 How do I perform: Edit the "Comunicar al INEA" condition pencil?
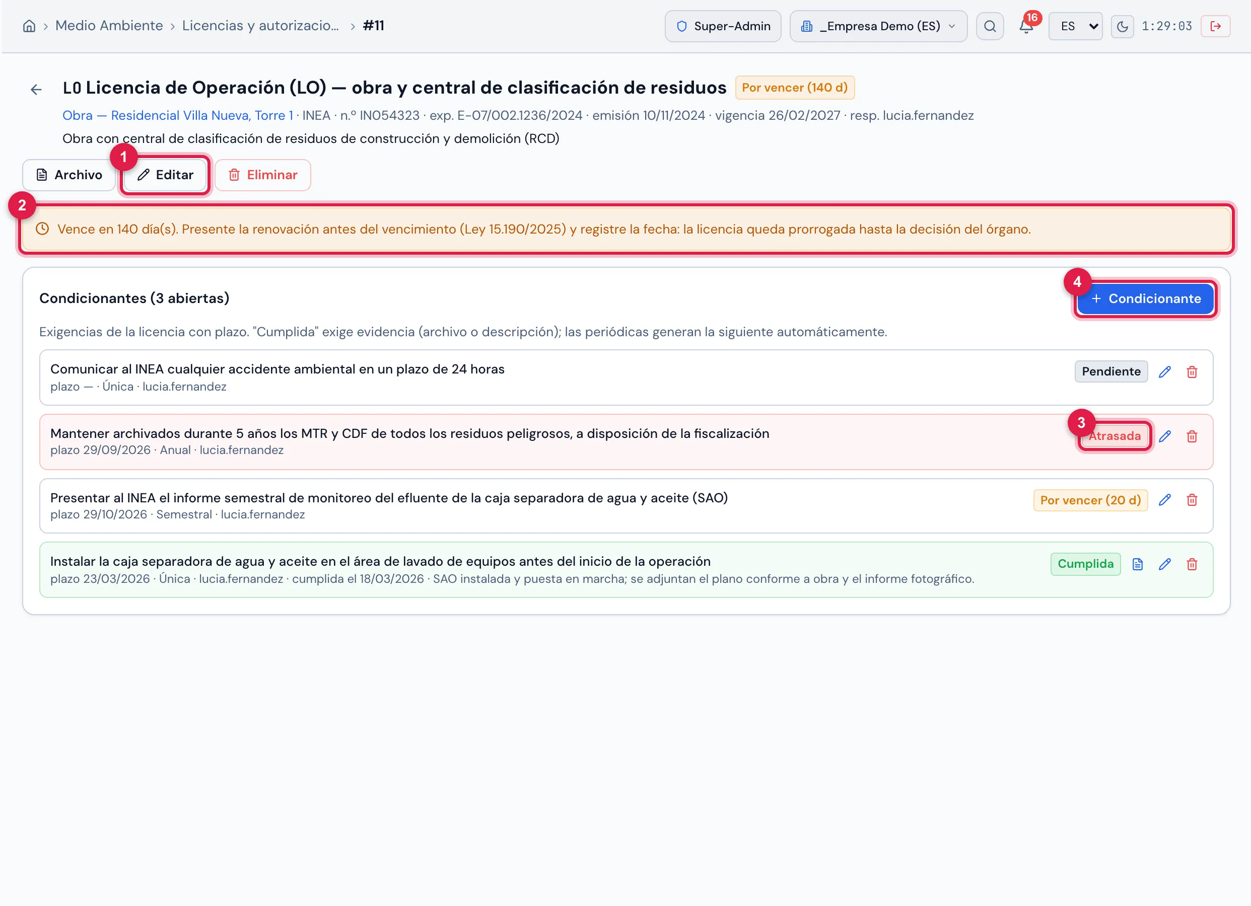[1164, 371]
